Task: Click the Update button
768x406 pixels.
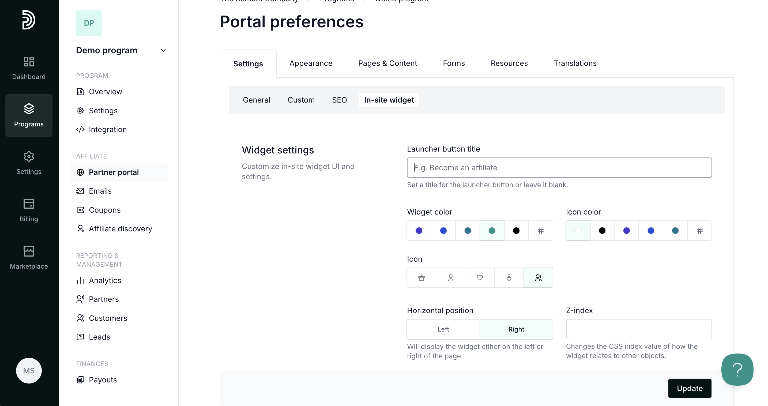Action: pyautogui.click(x=689, y=388)
